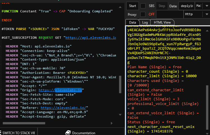
Task: Open the Documentation book icon button
Action: click(68, 132)
